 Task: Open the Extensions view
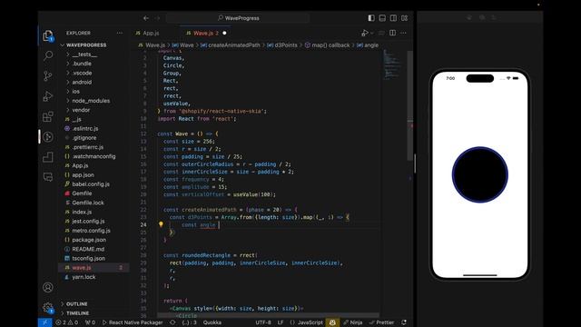tap(48, 117)
